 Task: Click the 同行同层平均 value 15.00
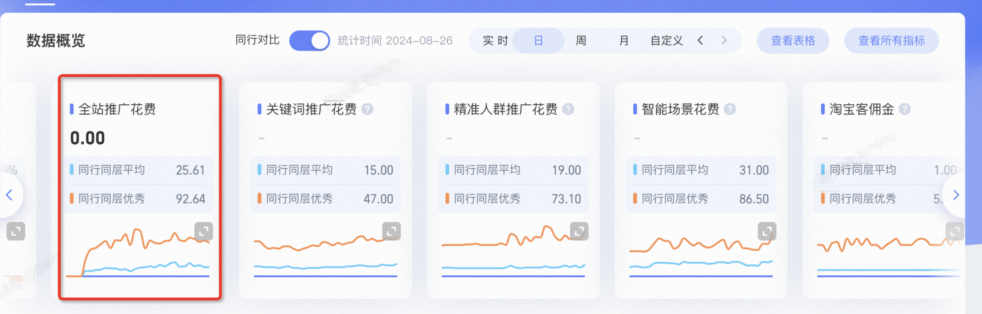point(378,170)
